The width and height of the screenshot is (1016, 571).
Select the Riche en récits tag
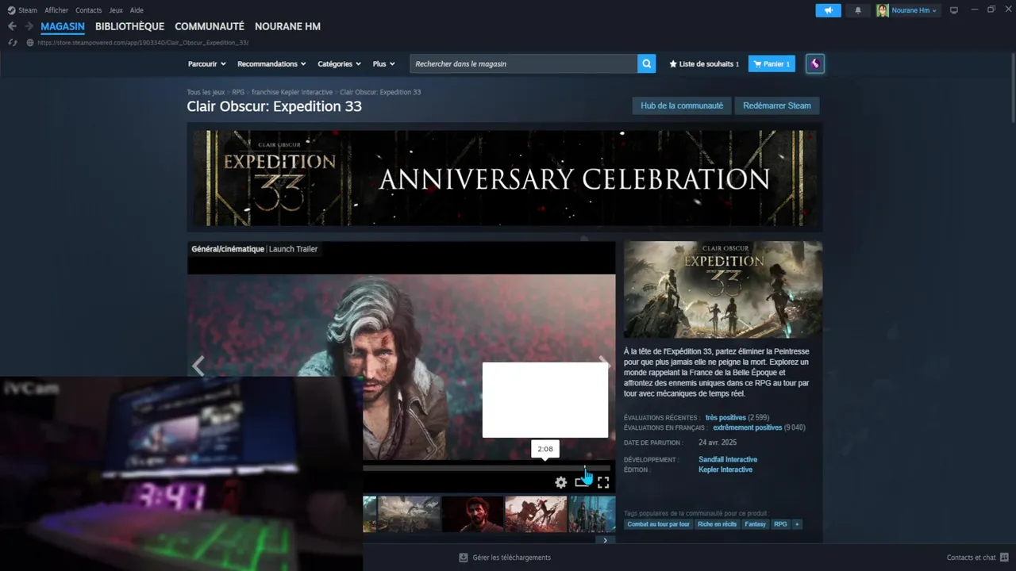point(718,524)
